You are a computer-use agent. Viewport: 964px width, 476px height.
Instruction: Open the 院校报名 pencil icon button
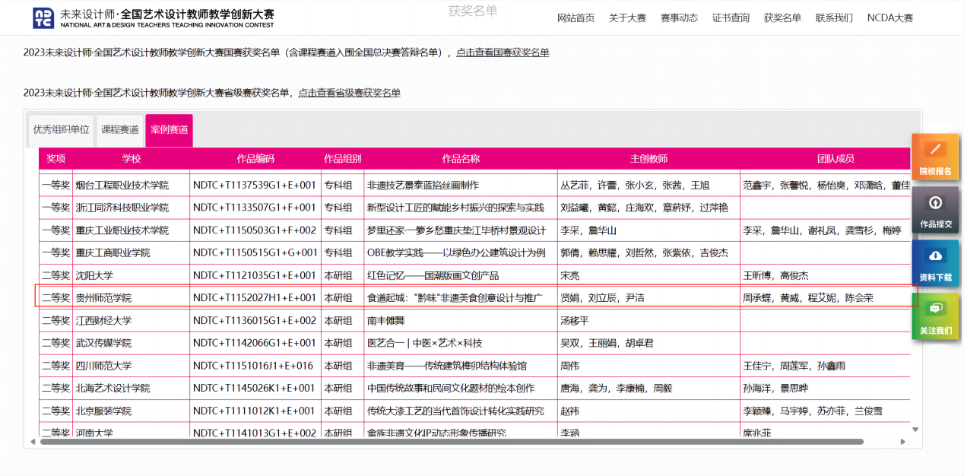[x=935, y=150]
